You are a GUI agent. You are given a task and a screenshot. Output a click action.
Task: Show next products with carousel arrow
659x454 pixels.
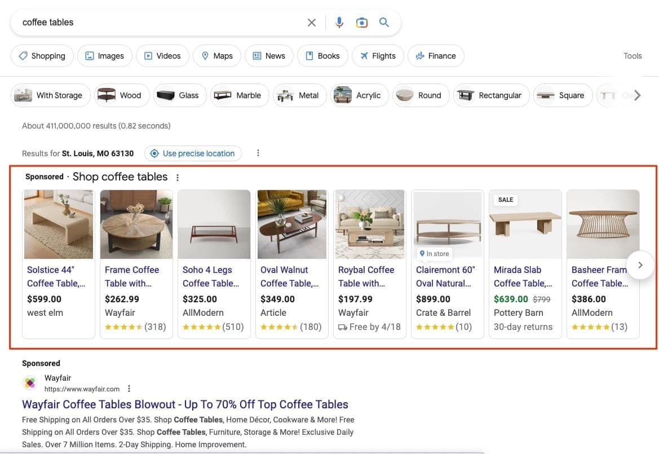click(640, 265)
